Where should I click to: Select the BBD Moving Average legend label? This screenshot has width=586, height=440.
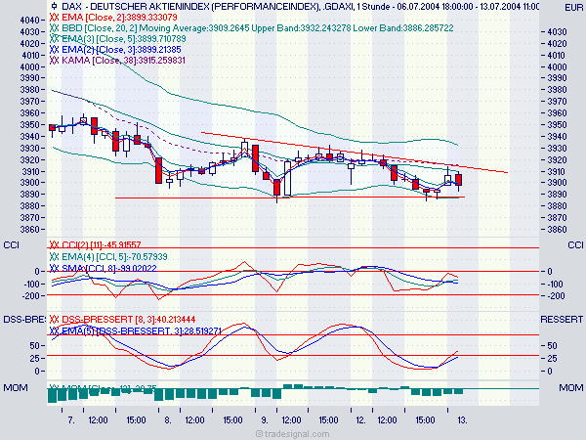point(258,28)
